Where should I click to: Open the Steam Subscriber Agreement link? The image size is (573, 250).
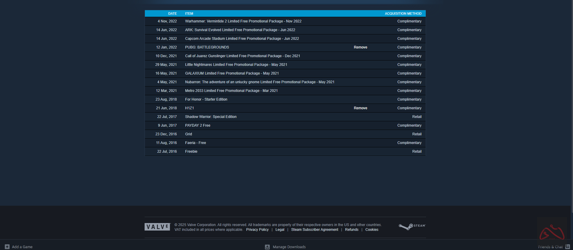point(314,230)
